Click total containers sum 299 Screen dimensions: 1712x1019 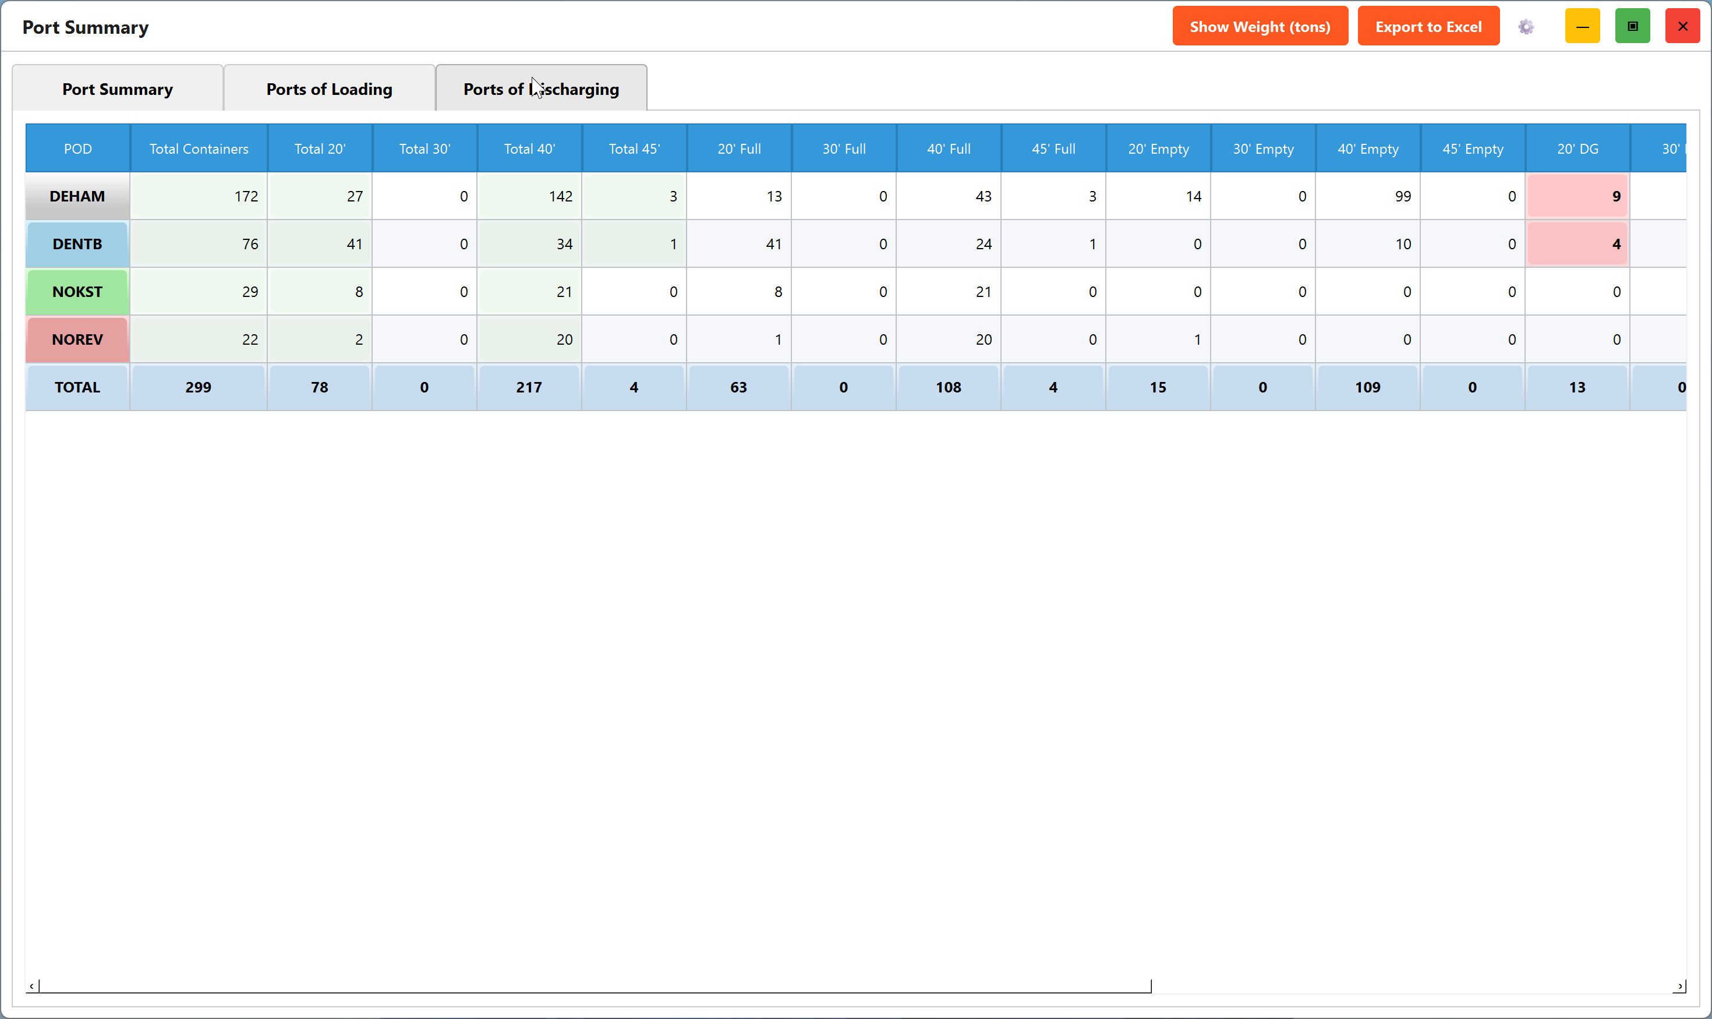(199, 387)
